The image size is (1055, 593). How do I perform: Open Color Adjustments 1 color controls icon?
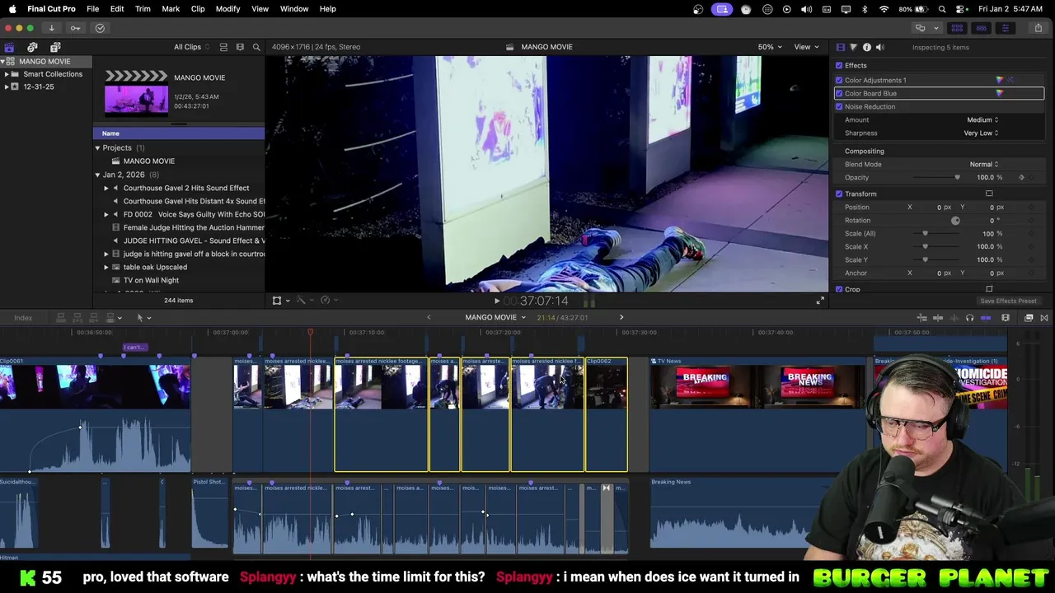pos(1001,80)
